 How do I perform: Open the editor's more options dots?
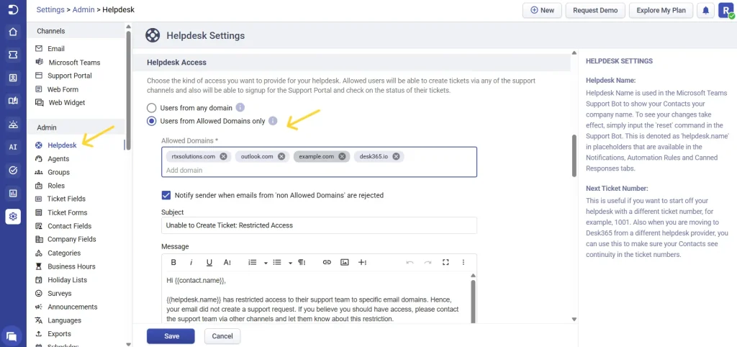point(464,262)
